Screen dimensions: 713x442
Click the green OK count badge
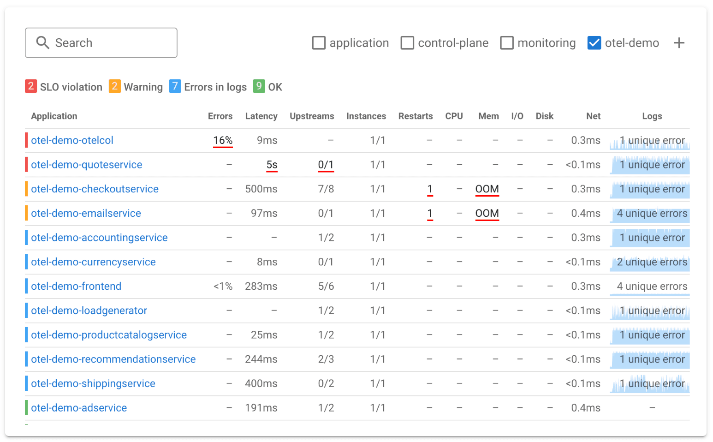click(259, 86)
